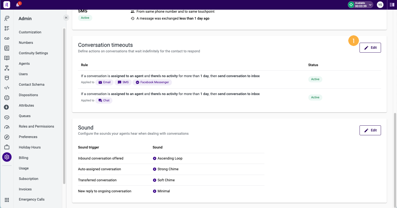Click the Auto-assigned conversation row
This screenshot has height=208, width=397.
[x=171, y=169]
